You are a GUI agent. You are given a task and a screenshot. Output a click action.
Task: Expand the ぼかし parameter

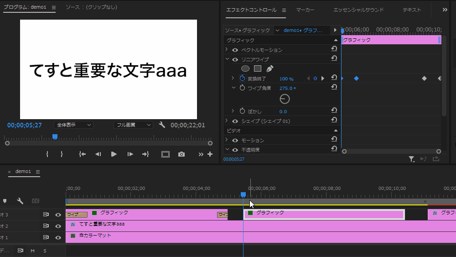(233, 110)
